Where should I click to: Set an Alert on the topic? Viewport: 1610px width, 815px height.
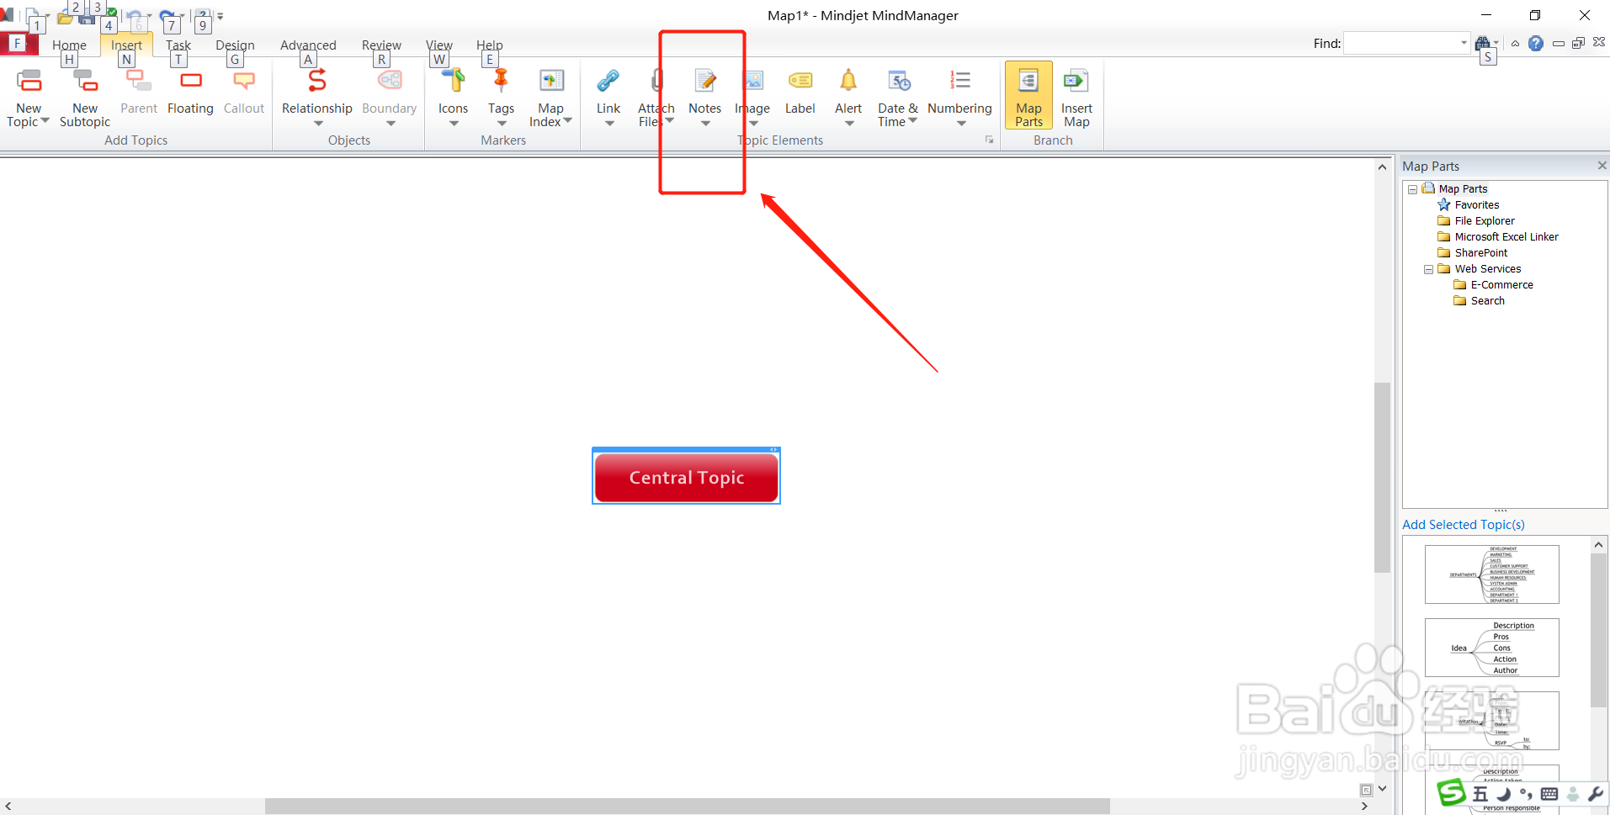click(x=848, y=90)
